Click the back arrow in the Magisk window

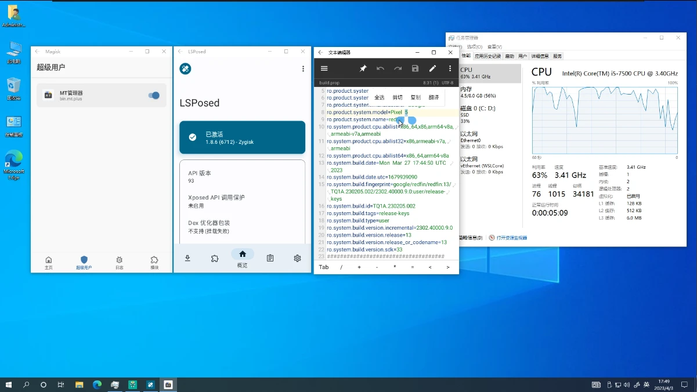[x=38, y=52]
